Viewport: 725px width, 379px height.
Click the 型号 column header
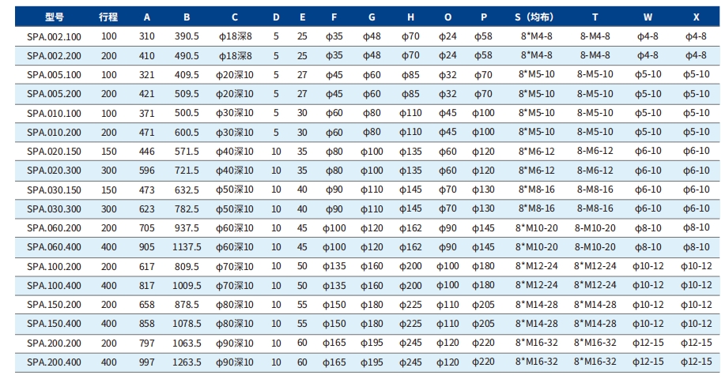(54, 17)
